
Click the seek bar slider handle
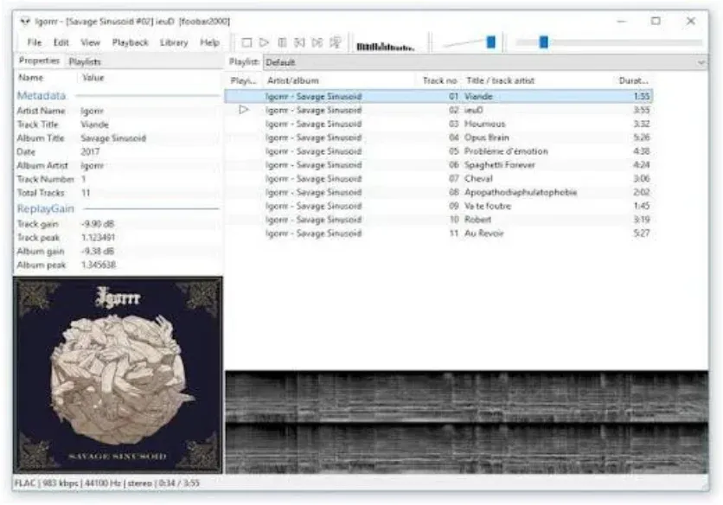pos(544,42)
